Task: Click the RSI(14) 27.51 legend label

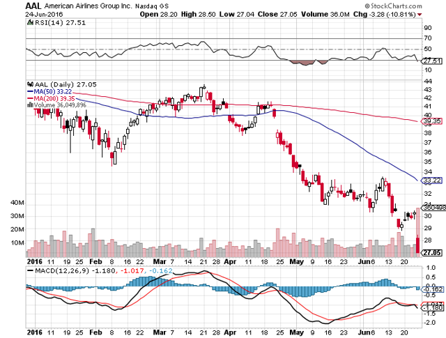Action: 60,22
